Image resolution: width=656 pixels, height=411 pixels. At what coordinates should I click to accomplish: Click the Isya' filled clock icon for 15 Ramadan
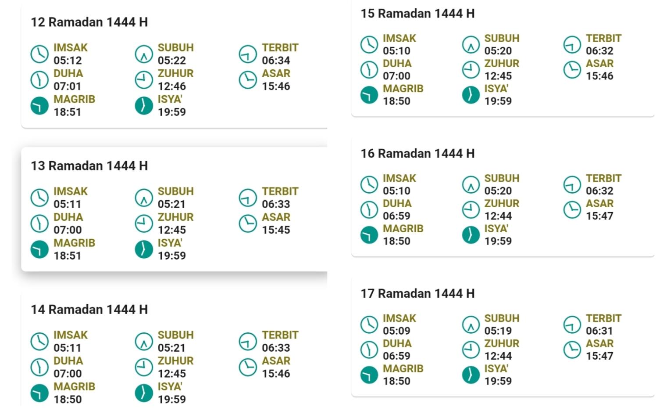coord(471,95)
